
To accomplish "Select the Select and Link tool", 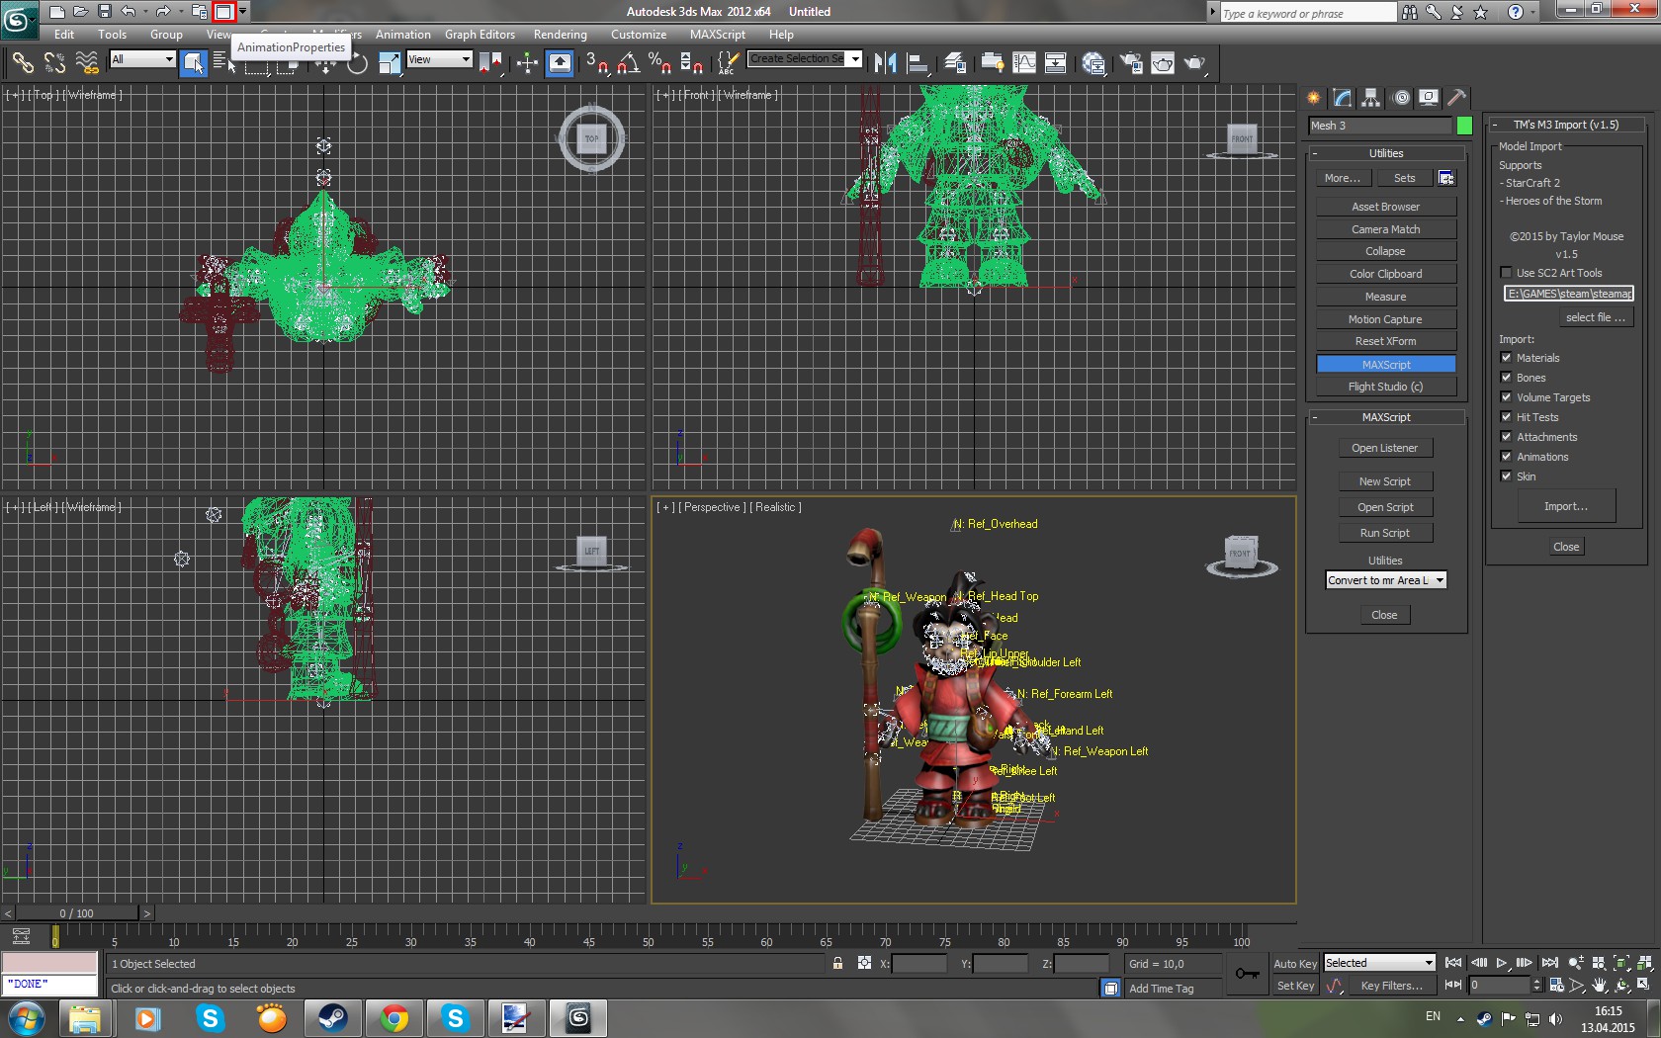I will point(22,63).
